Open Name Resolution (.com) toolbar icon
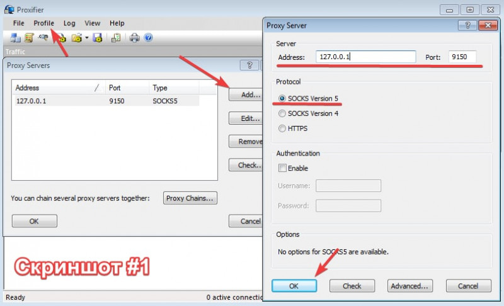Image resolution: width=504 pixels, height=306 pixels. [43, 38]
